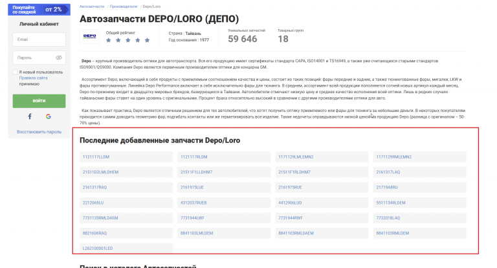Open part 2161975RUE
The width and height of the screenshot is (497, 268).
tap(322, 188)
